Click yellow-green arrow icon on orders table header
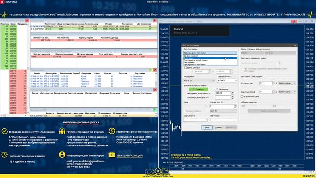 pyautogui.click(x=151, y=70)
